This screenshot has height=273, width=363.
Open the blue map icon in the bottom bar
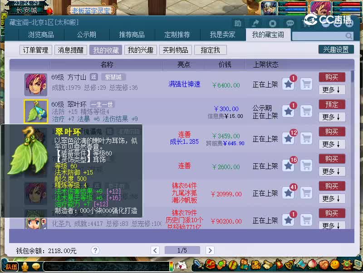301,265
